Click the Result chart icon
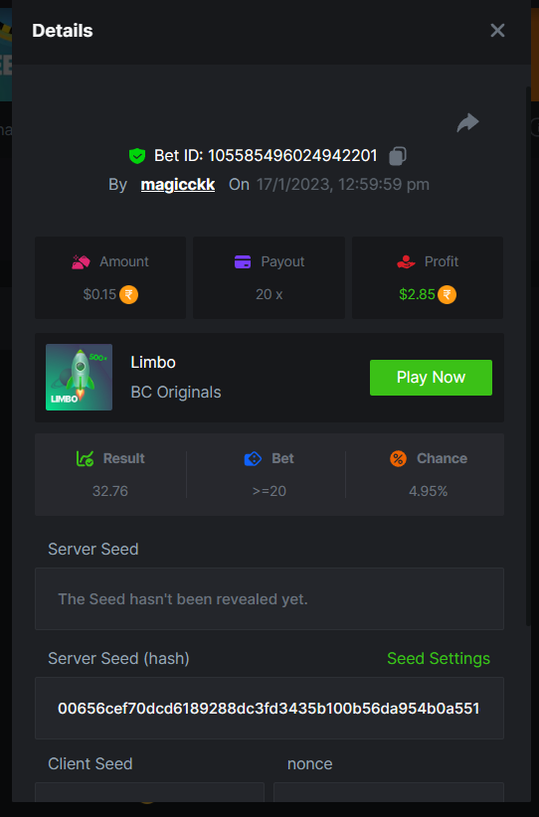 coord(85,458)
